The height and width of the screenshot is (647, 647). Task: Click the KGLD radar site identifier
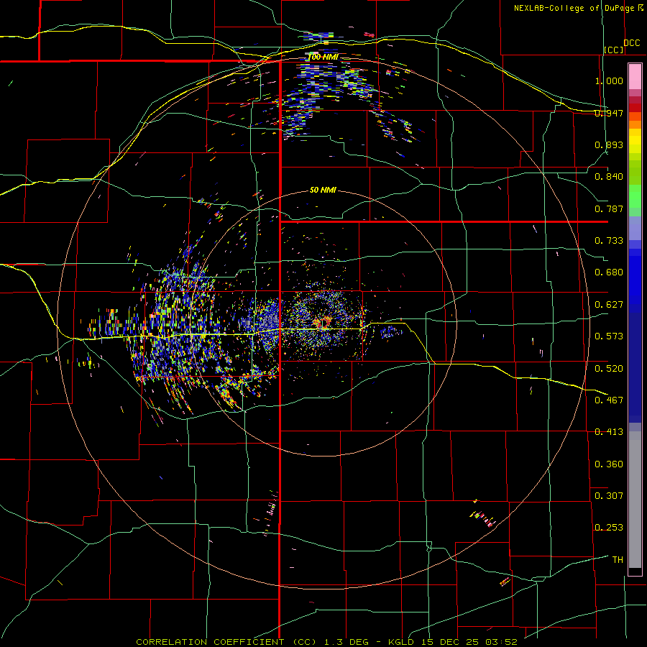pyautogui.click(x=401, y=642)
